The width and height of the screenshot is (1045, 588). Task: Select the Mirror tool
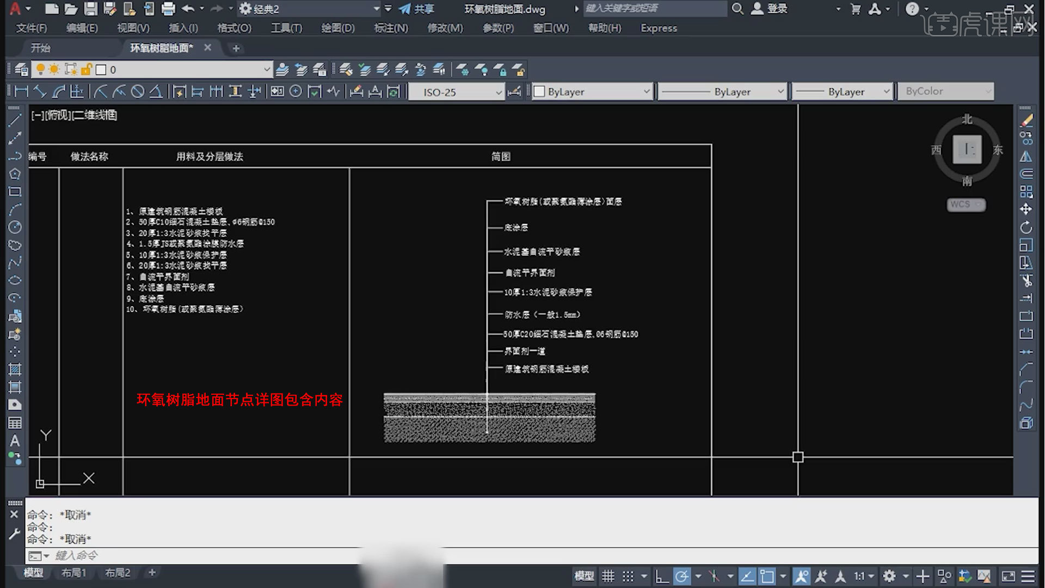[1026, 156]
